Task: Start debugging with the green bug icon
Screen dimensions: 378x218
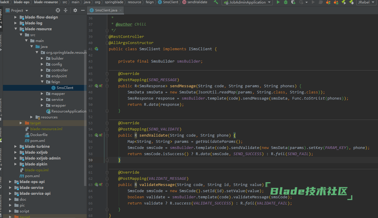Action: 286,2
